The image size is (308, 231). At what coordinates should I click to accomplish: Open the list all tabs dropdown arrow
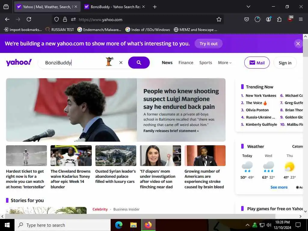coord(248,7)
